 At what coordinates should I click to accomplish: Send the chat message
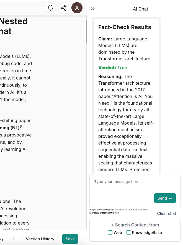click(x=165, y=198)
